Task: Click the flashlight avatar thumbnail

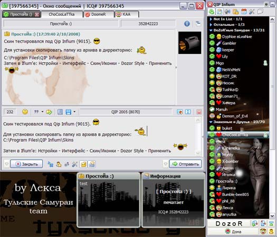Action: [190, 43]
